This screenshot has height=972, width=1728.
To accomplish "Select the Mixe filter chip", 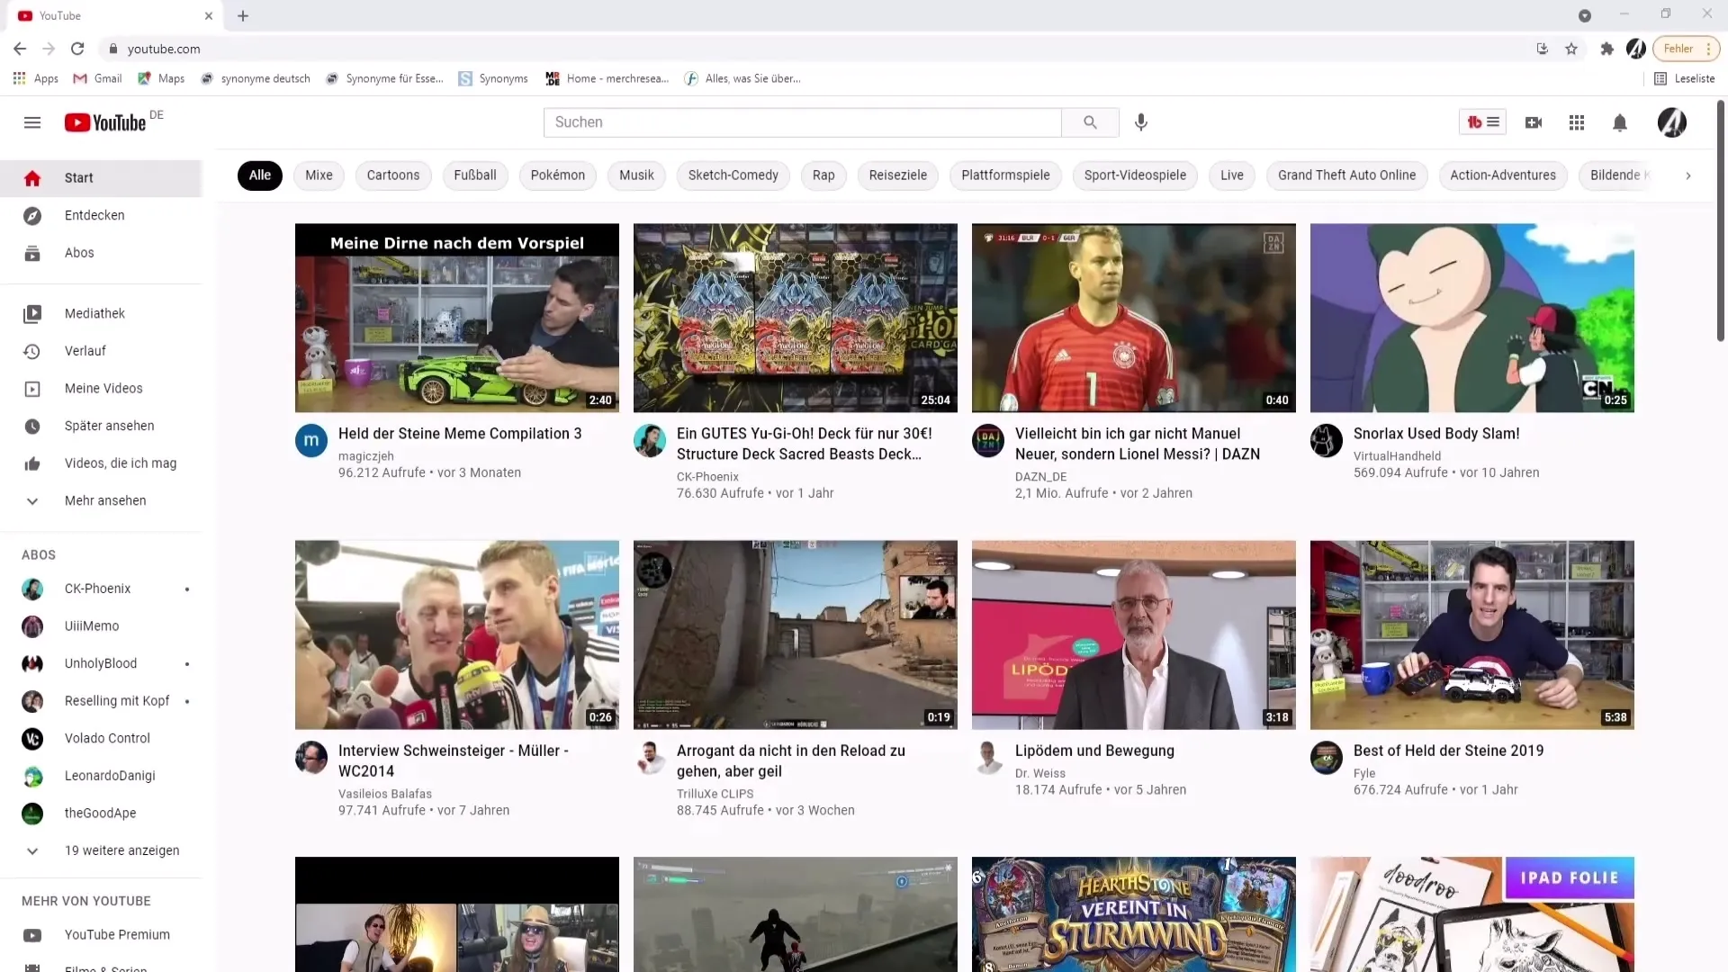I will [319, 175].
